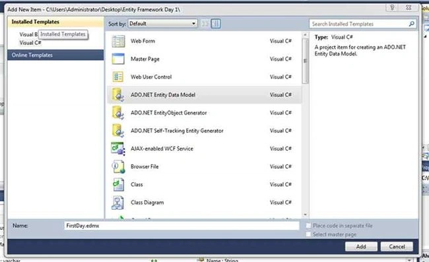429x262 pixels.
Task: Click the template list scrollbar thumb
Action: (x=305, y=61)
